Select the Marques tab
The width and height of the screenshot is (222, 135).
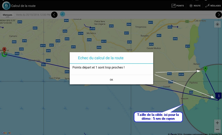coord(7,15)
